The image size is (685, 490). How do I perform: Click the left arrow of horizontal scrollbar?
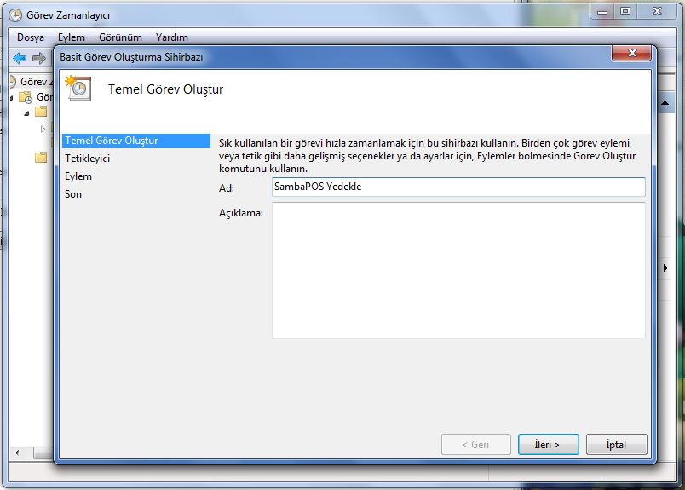point(17,453)
